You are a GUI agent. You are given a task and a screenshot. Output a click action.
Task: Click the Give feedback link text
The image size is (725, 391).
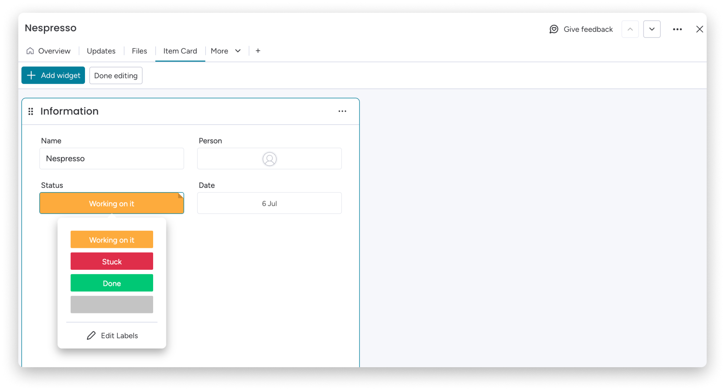[x=588, y=29]
